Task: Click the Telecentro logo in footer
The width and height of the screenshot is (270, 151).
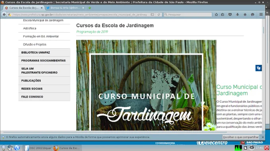Action: click(212, 143)
